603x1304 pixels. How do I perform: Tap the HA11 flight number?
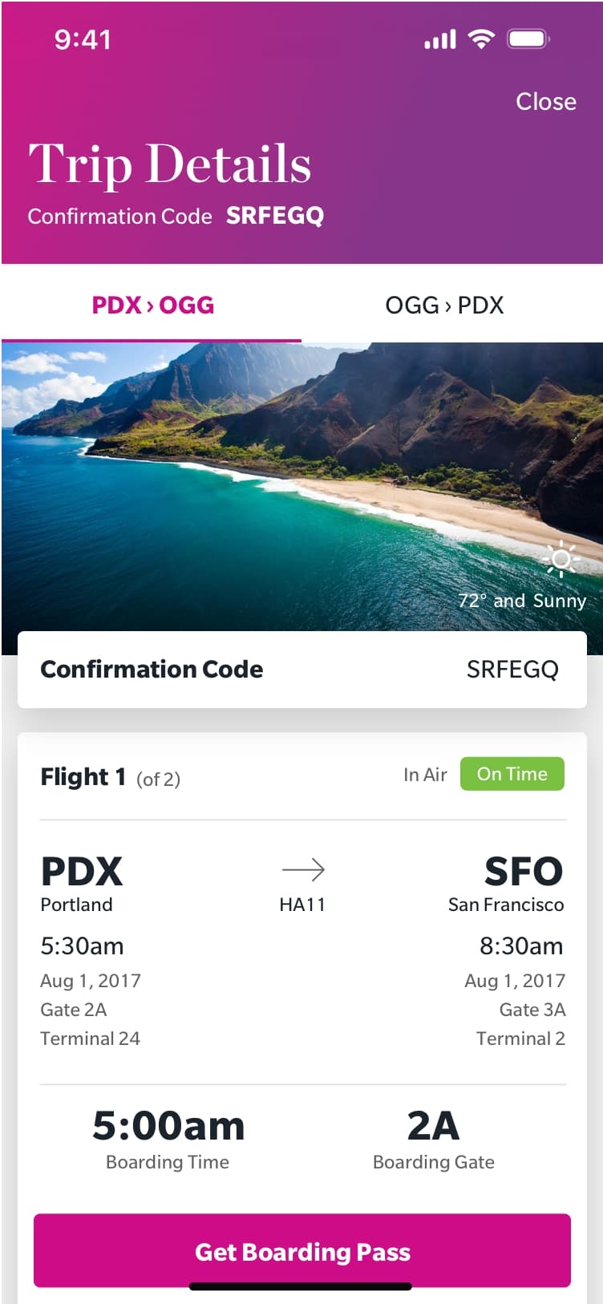click(x=302, y=905)
